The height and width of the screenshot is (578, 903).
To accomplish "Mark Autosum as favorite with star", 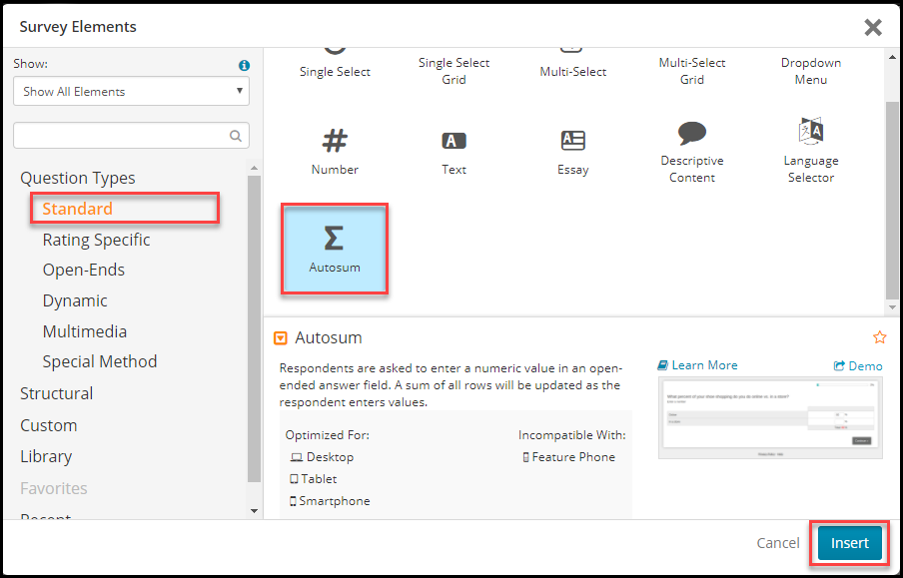I will [879, 337].
